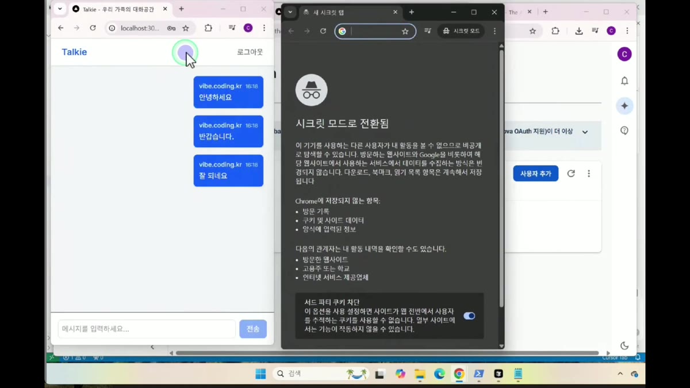This screenshot has width=690, height=388.
Task: Click the Google icon in incognito address bar
Action: click(342, 31)
